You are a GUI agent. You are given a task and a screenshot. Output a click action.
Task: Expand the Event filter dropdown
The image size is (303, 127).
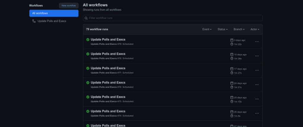(207, 29)
